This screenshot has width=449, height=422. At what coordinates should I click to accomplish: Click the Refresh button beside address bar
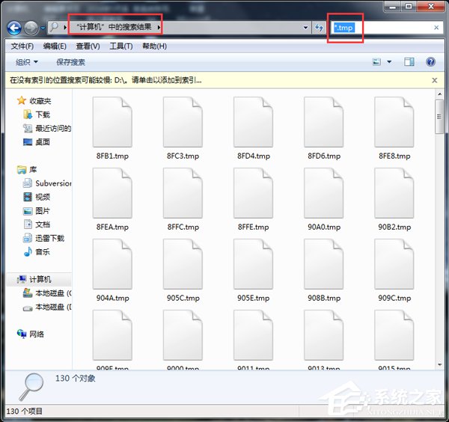coord(320,28)
